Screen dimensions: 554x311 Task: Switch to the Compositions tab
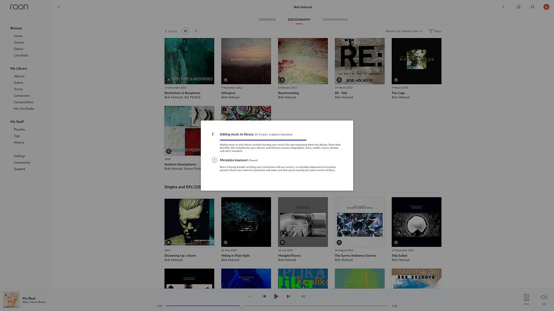pos(335,19)
